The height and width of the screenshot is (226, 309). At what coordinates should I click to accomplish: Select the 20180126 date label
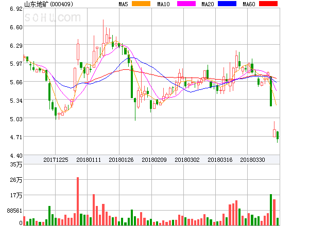(121, 160)
